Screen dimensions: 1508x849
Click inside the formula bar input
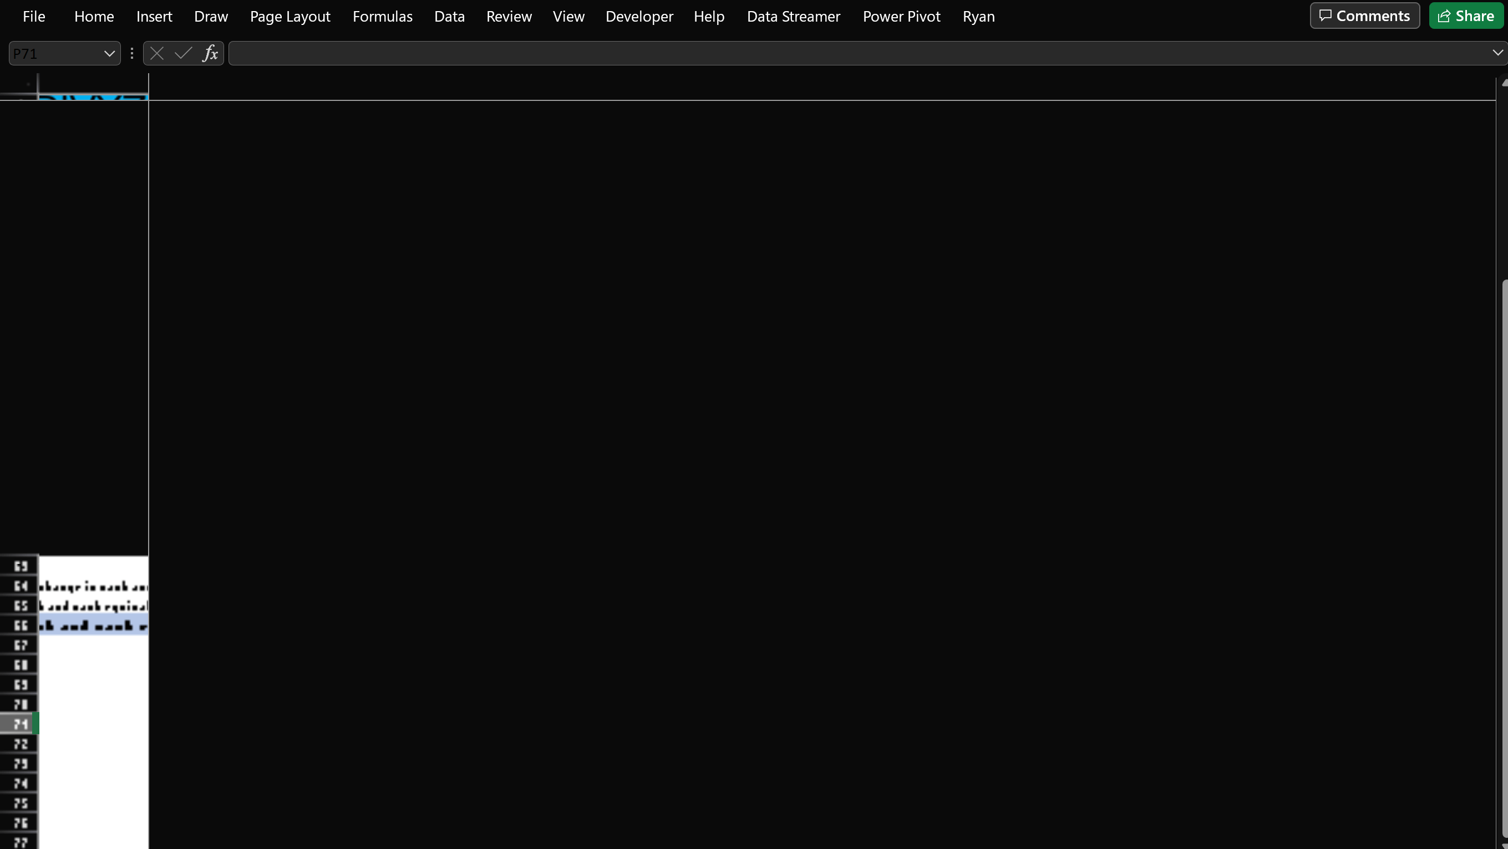[820, 53]
